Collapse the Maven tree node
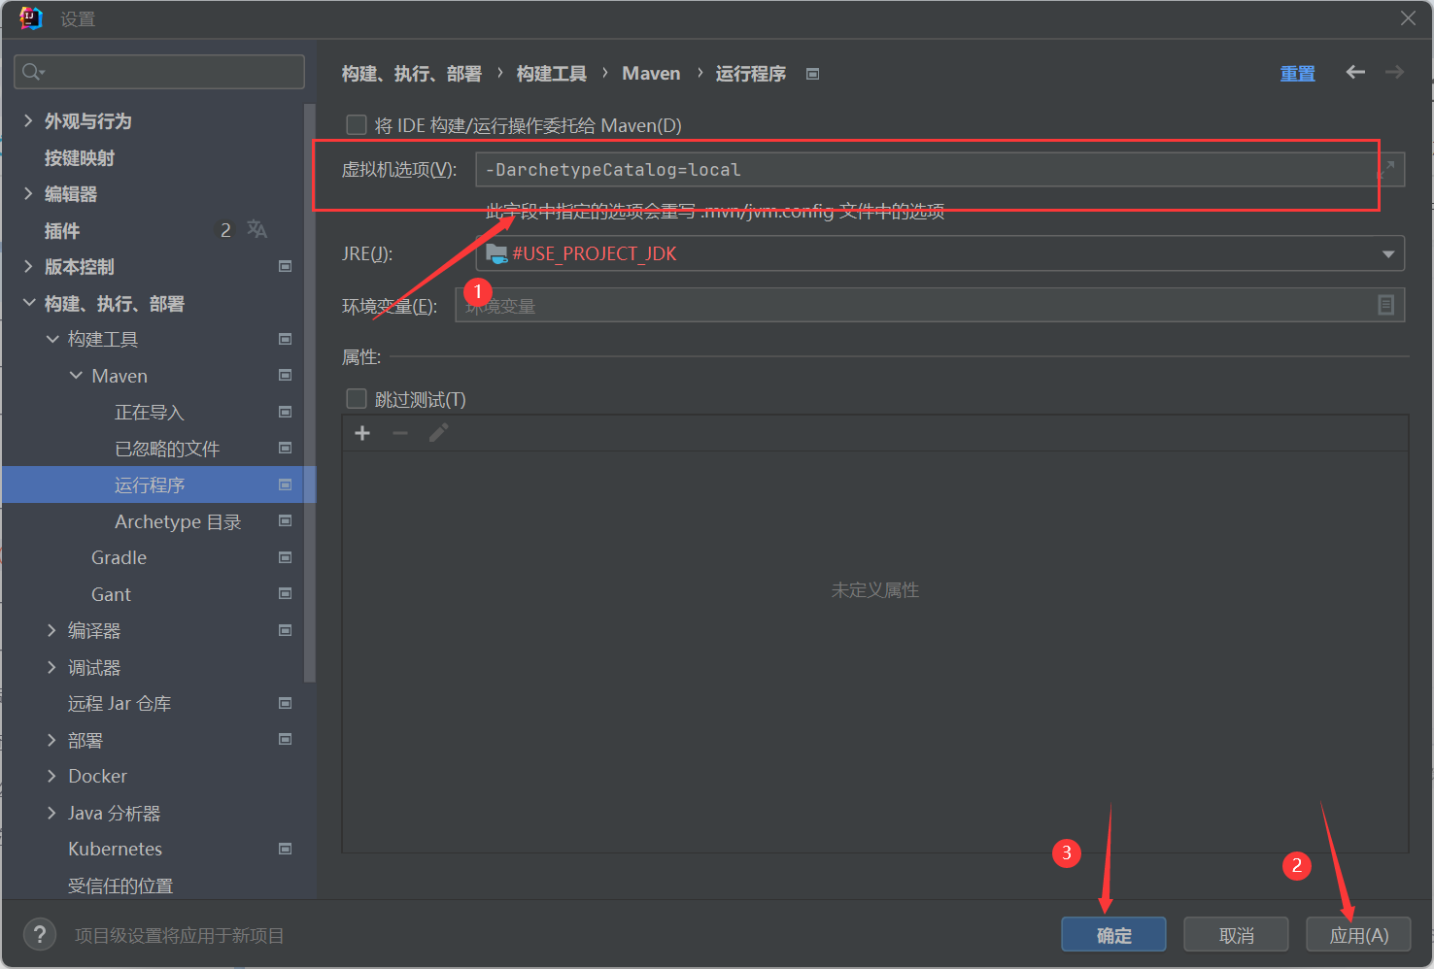Image resolution: width=1434 pixels, height=969 pixels. click(76, 375)
